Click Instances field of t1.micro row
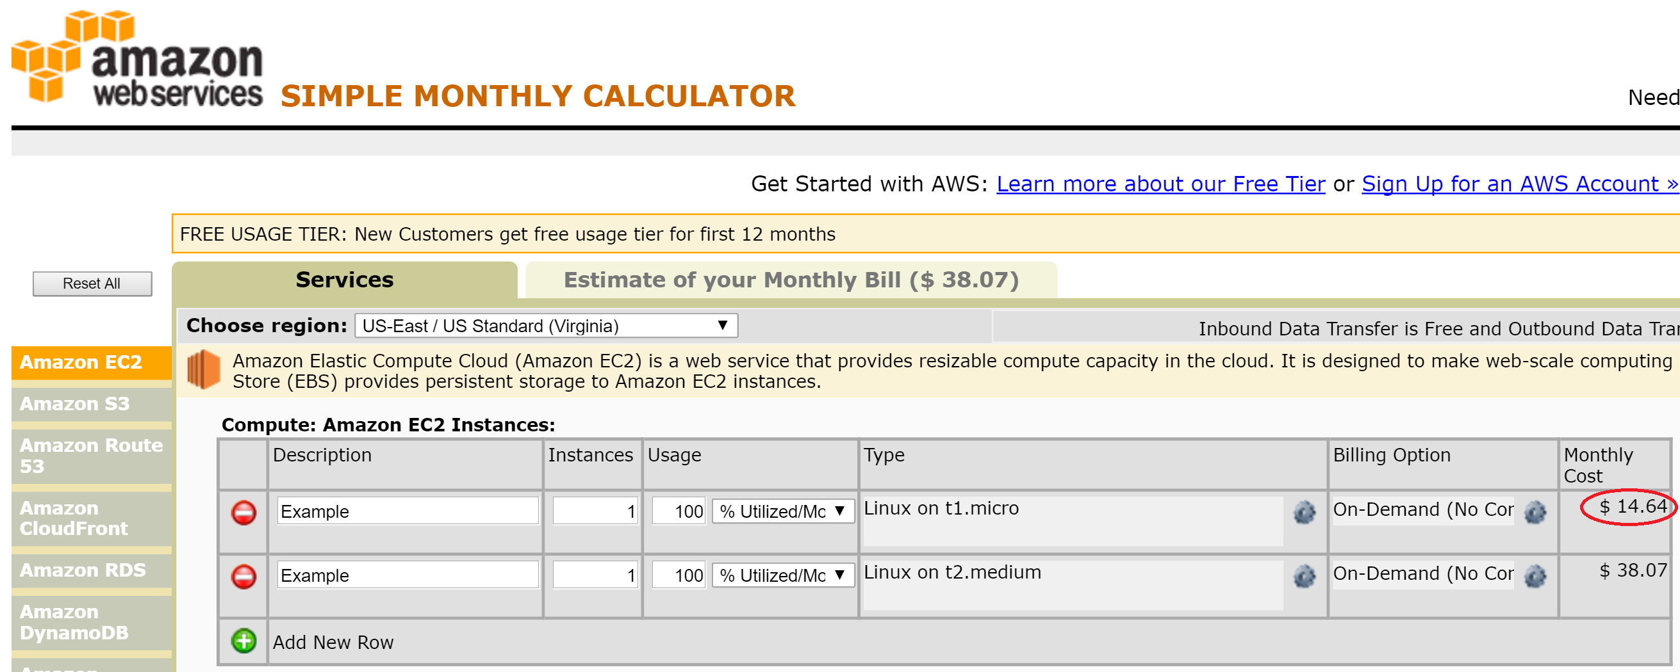 (595, 511)
